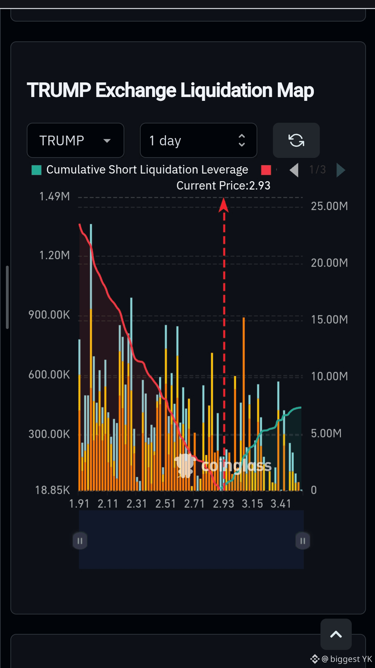Click the 1.20M left axis label

(x=55, y=255)
